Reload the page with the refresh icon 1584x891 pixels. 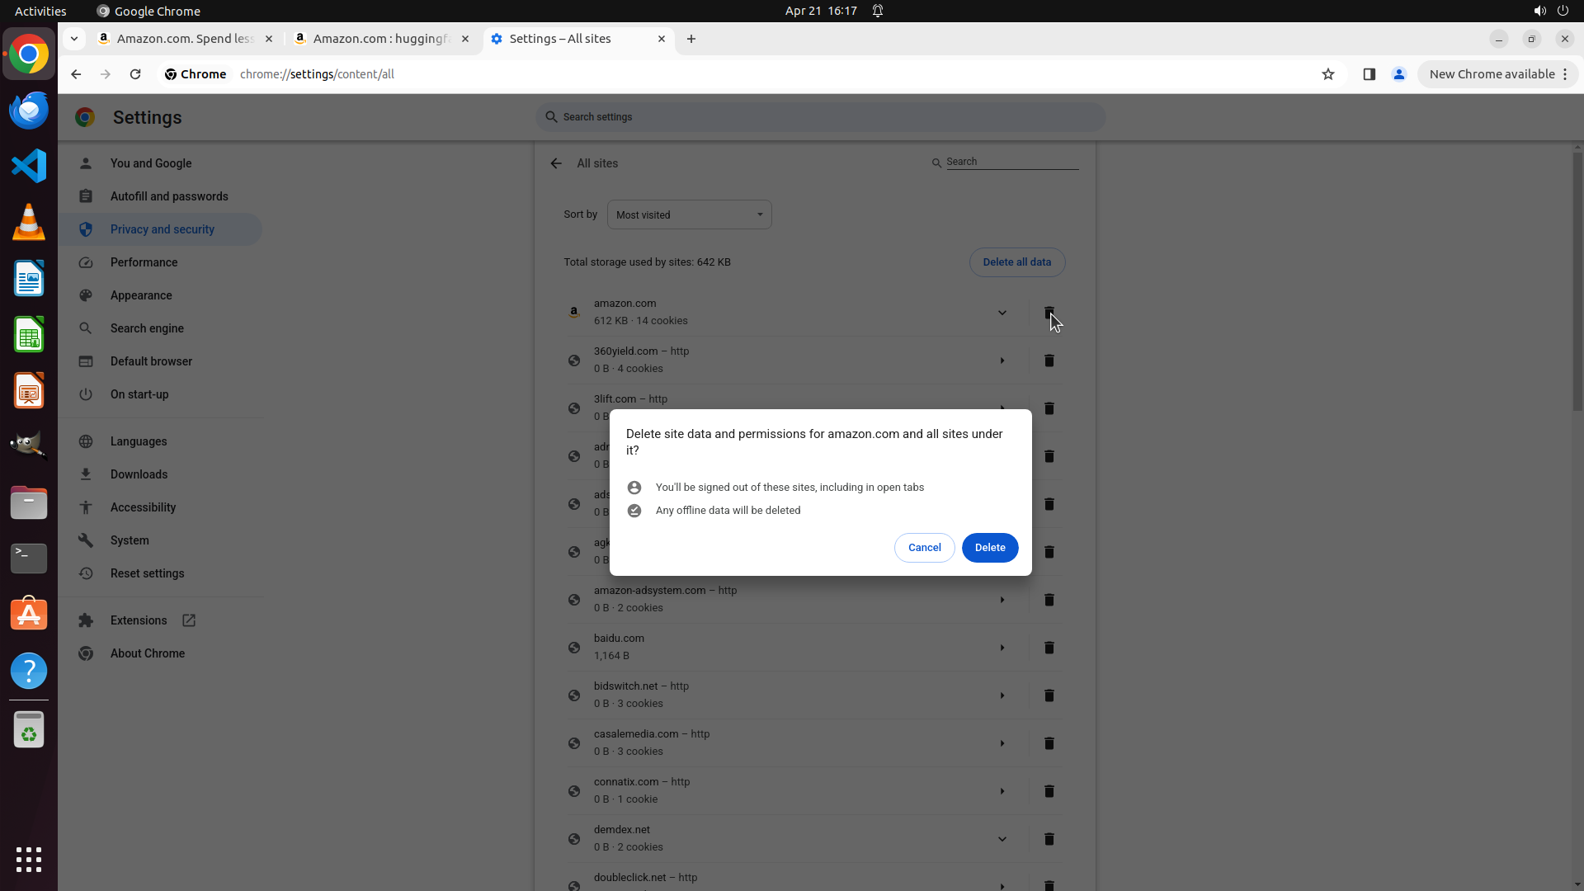click(135, 74)
